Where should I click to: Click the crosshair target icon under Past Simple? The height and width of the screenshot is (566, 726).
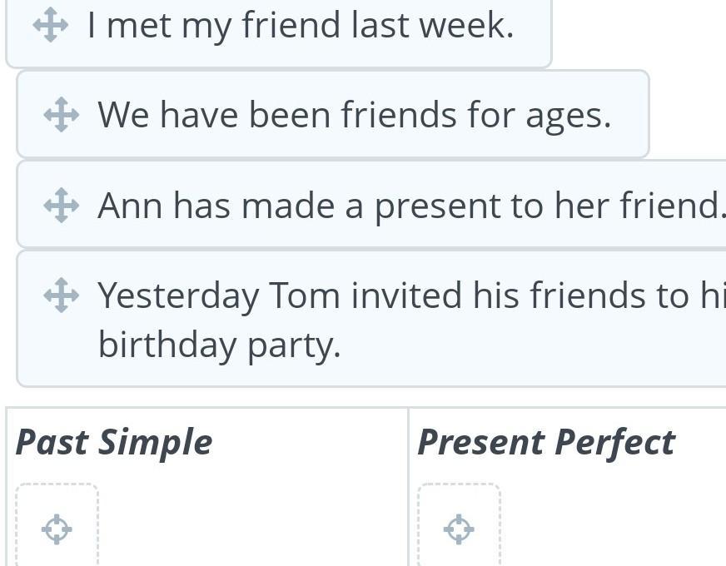click(x=57, y=529)
